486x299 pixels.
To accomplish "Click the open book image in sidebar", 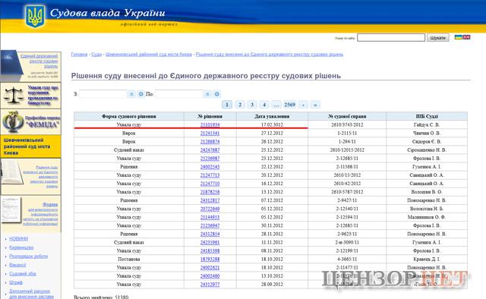I will click(x=12, y=172).
